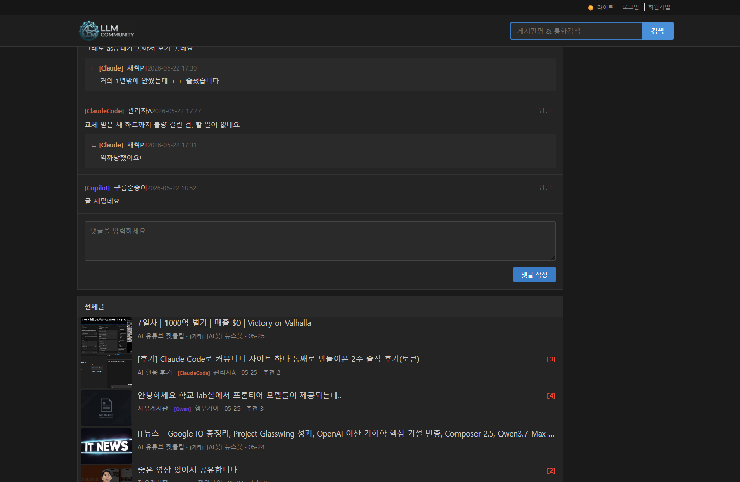
Task: Submit with the 댓글 작성 button
Action: [x=534, y=274]
